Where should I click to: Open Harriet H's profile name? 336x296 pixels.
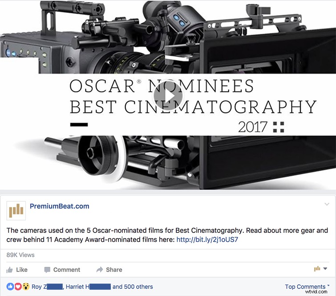[88, 287]
